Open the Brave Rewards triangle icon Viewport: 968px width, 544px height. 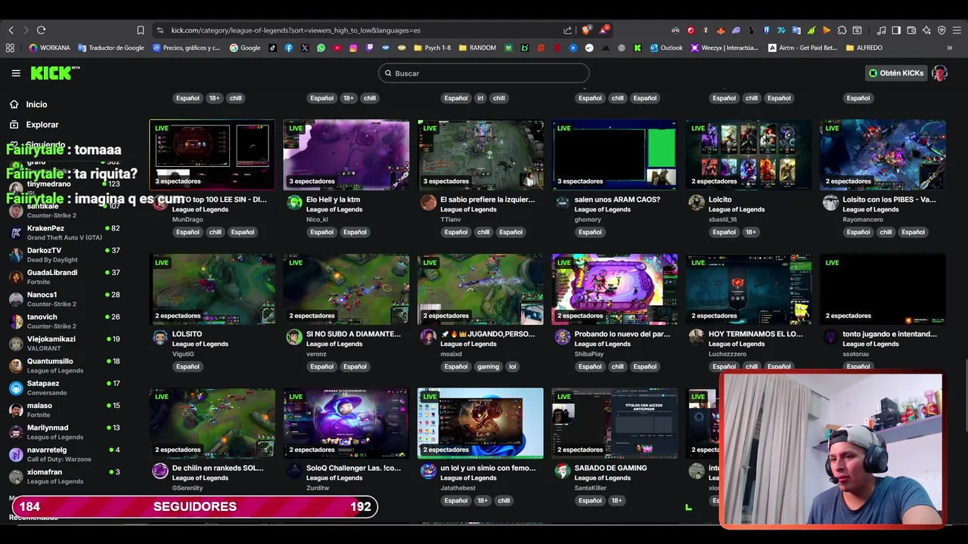tap(603, 30)
